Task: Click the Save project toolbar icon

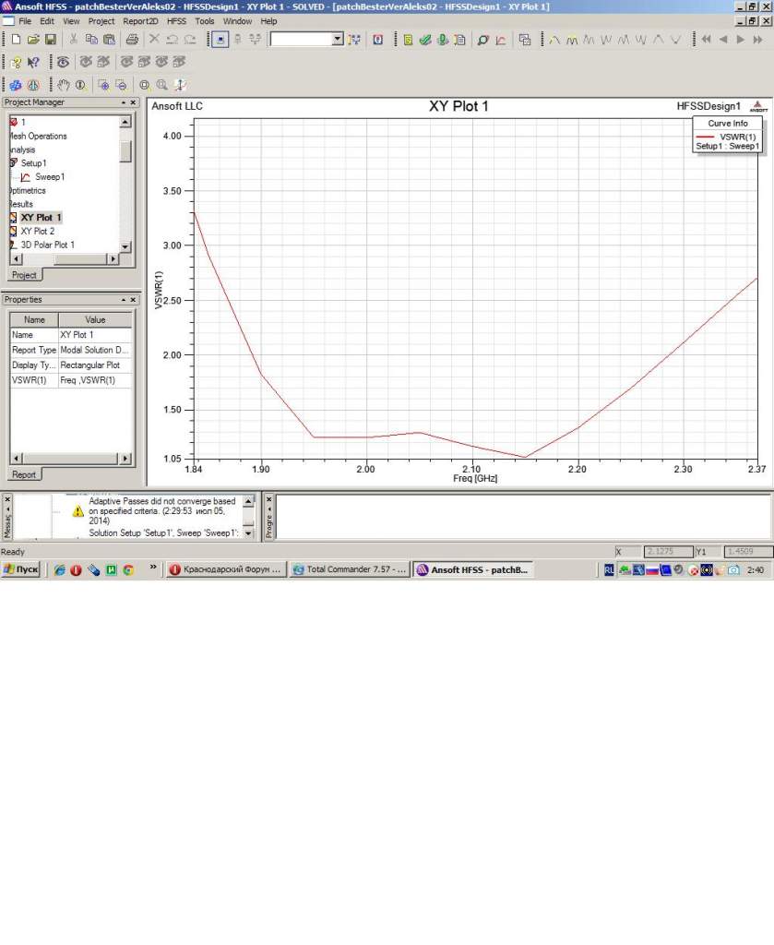Action: tap(51, 40)
